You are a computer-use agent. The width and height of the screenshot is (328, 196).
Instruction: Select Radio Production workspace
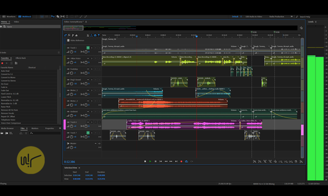[276, 16]
